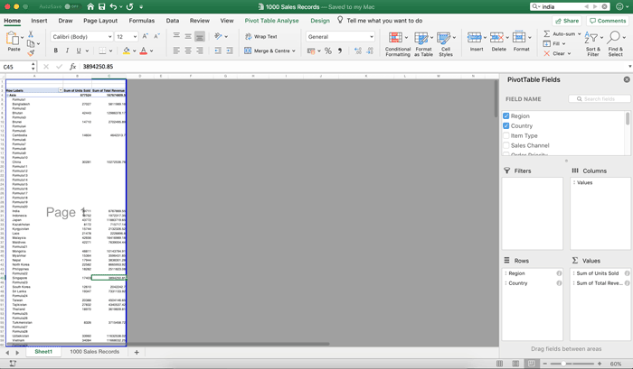This screenshot has width=633, height=369.
Task: Click the search box containing india
Action: coord(570,6)
